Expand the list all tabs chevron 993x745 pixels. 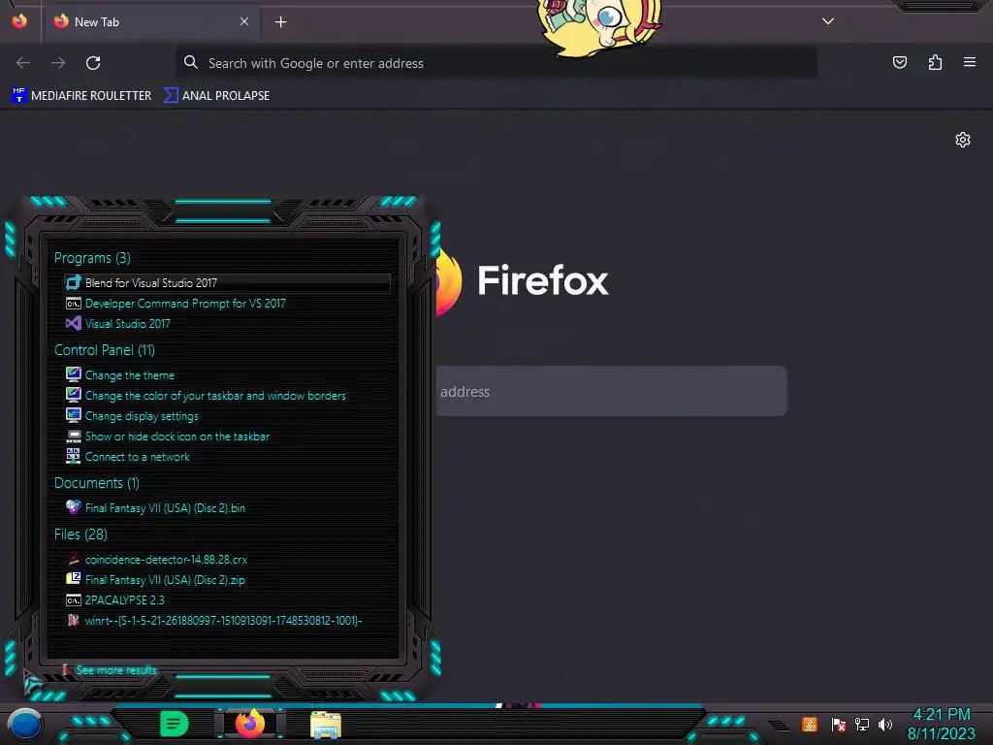[828, 21]
